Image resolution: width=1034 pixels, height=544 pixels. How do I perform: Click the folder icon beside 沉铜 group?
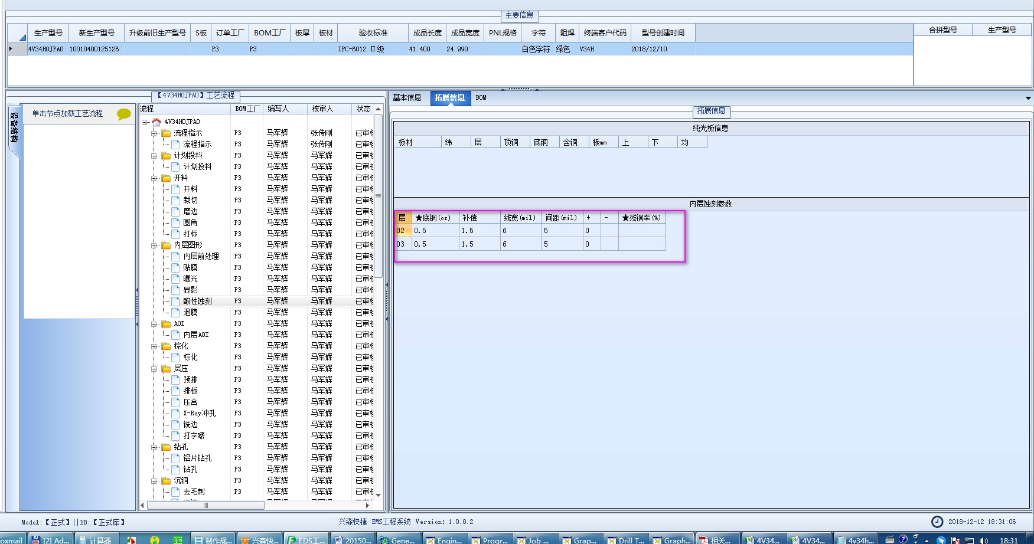(166, 481)
